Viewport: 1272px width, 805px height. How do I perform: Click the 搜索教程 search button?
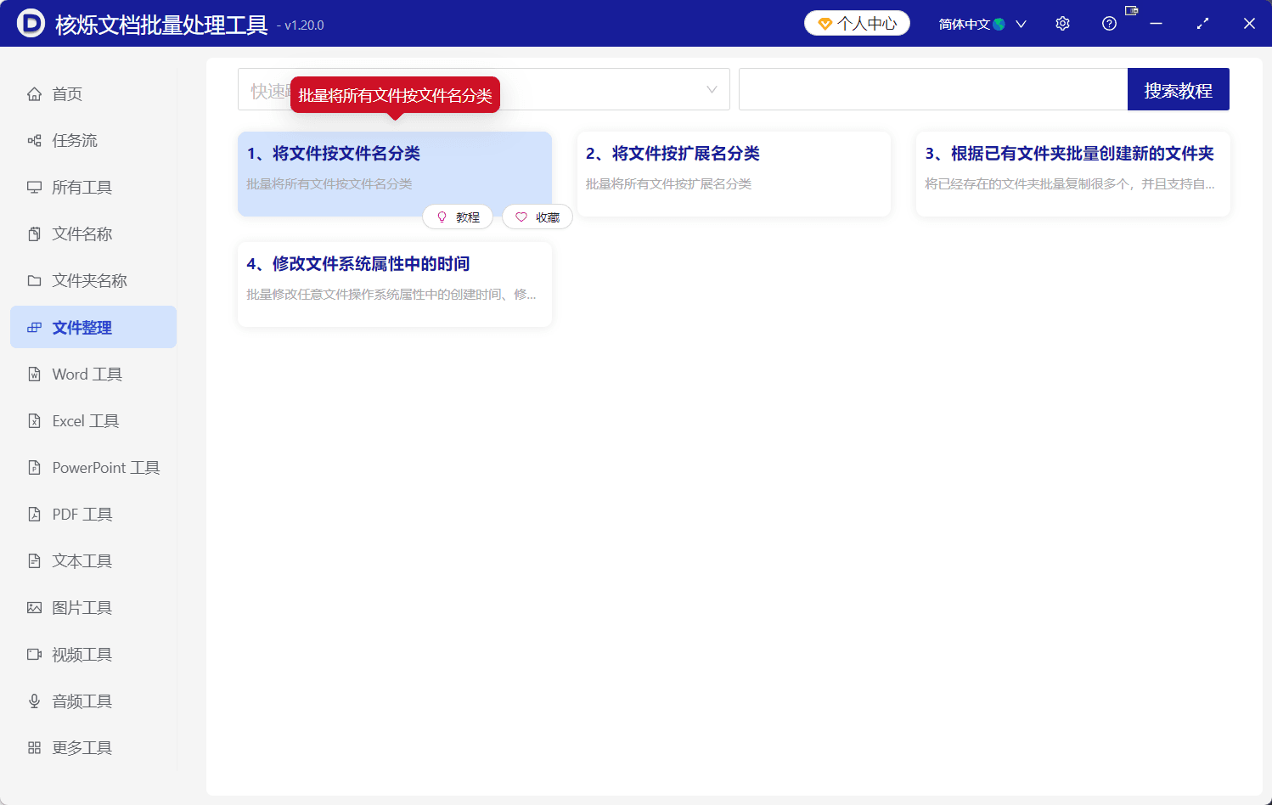1178,88
